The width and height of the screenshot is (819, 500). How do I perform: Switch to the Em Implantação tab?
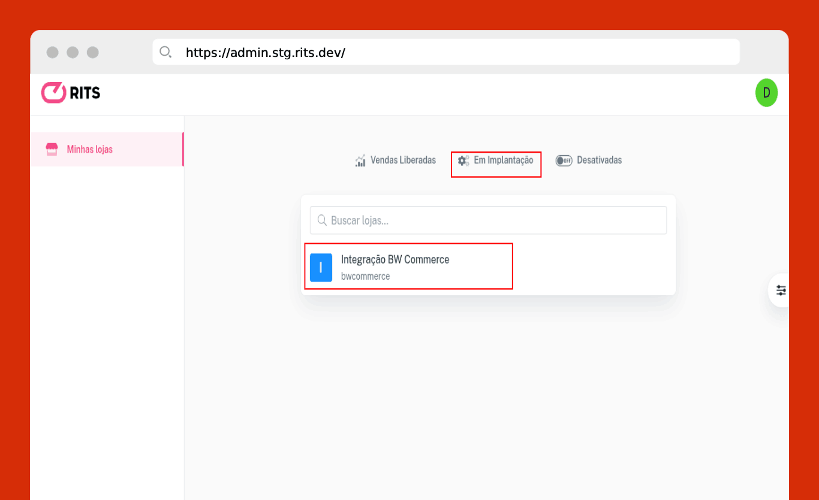496,160
